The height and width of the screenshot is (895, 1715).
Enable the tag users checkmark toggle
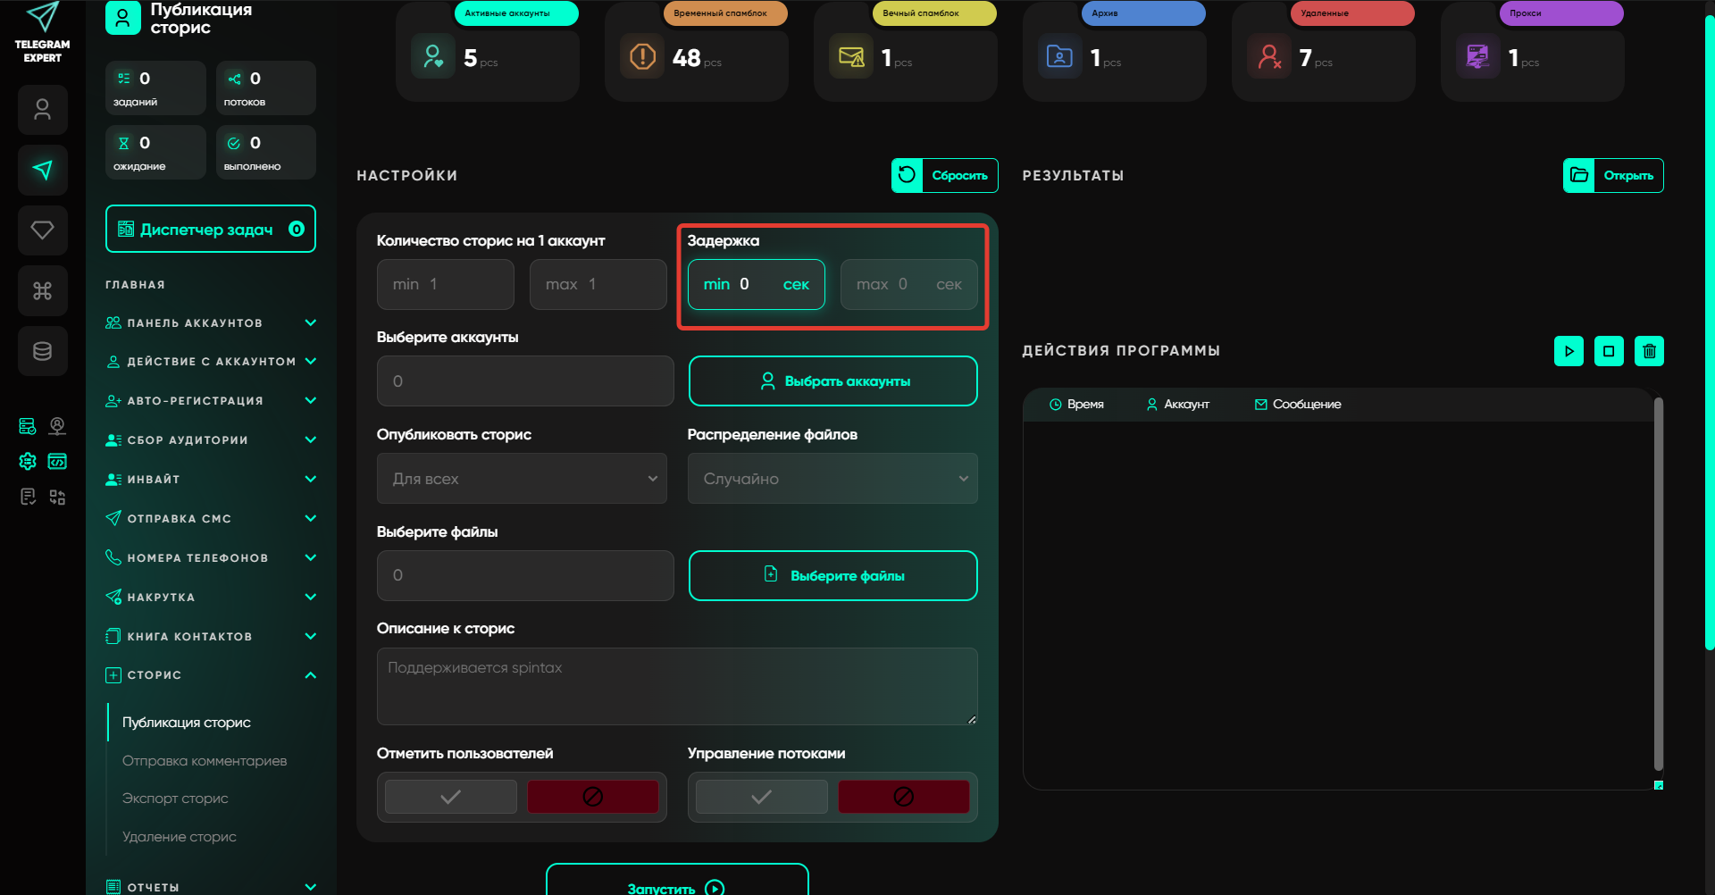(x=451, y=797)
